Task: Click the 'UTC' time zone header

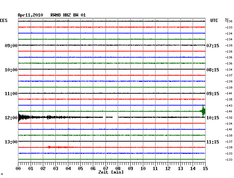Action: 214,21
